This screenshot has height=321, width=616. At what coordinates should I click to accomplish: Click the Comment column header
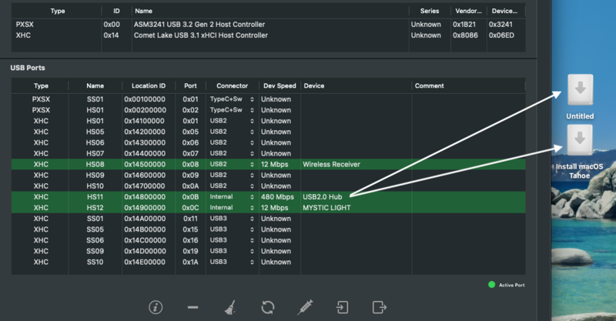pos(429,85)
